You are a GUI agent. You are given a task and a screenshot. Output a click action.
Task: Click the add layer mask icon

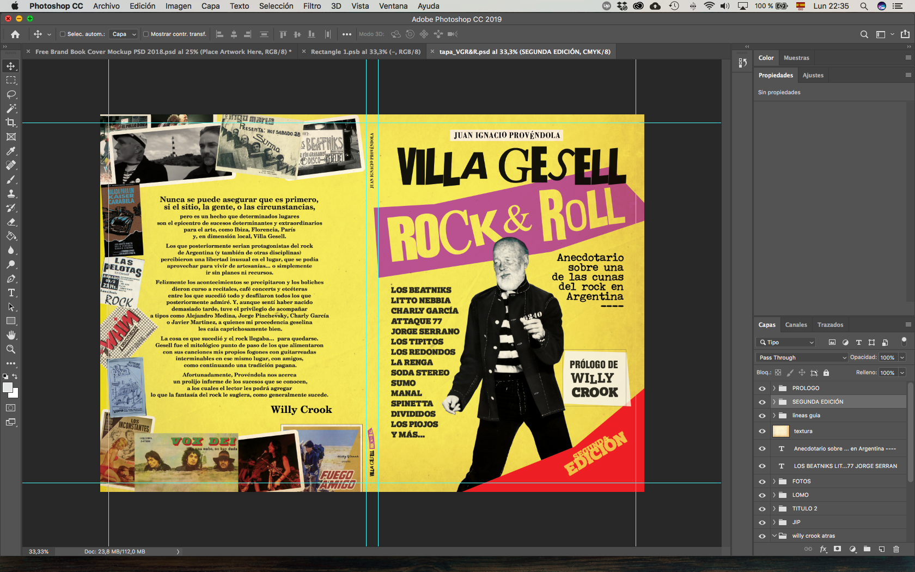tap(838, 549)
